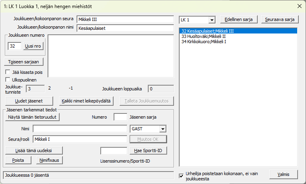This screenshot has width=306, height=184.
Task: Click Lisää tämä uudeksi button
Action: [x=33, y=150]
